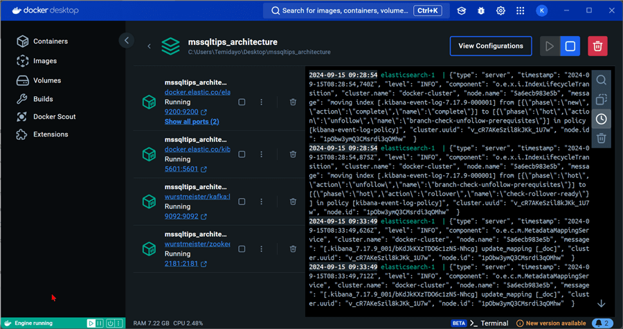Tick the zookeeper container checkbox
The width and height of the screenshot is (623, 329).
pyautogui.click(x=242, y=249)
